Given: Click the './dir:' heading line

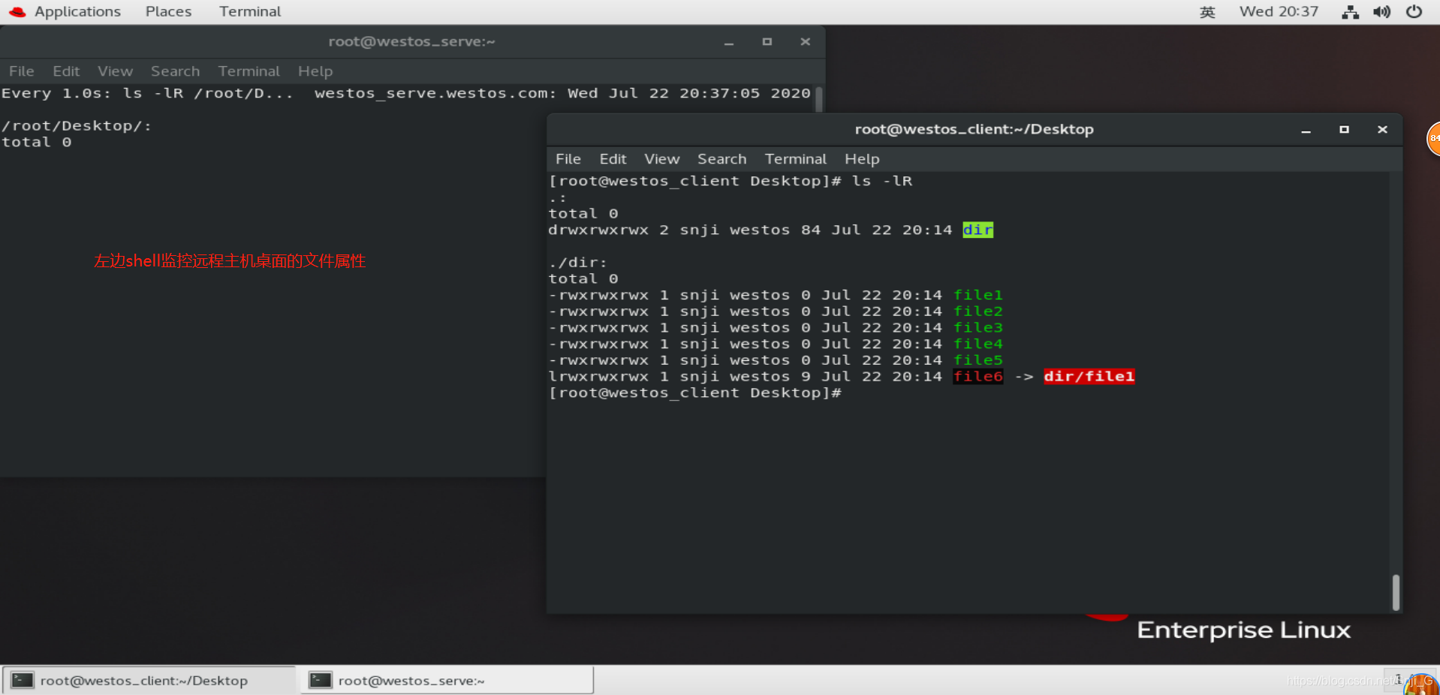Looking at the screenshot, I should point(577,262).
